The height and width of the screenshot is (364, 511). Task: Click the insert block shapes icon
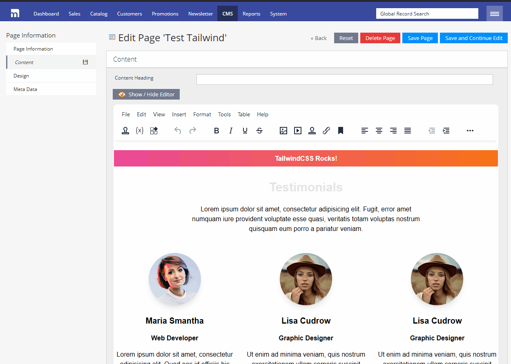tap(154, 131)
